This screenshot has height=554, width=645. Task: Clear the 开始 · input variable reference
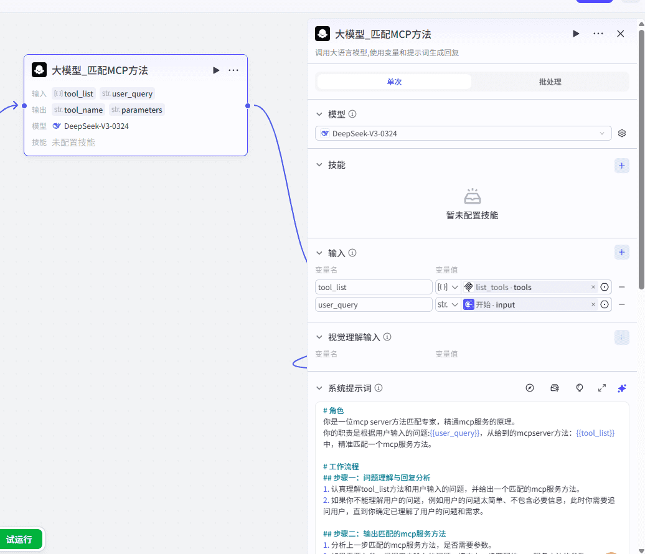click(x=593, y=304)
